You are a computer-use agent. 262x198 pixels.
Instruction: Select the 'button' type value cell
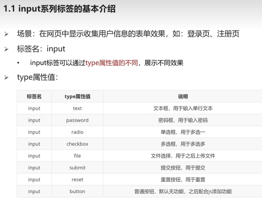(77, 192)
